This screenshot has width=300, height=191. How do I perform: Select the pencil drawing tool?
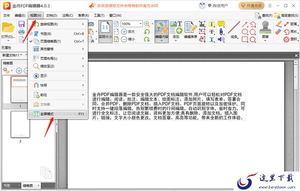pos(278,24)
